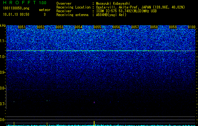Click the 1.1 kHz axis label
Screen dimensions: 198x126
point(3,41)
